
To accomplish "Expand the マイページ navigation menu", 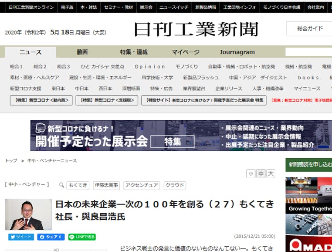I will (x=185, y=52).
